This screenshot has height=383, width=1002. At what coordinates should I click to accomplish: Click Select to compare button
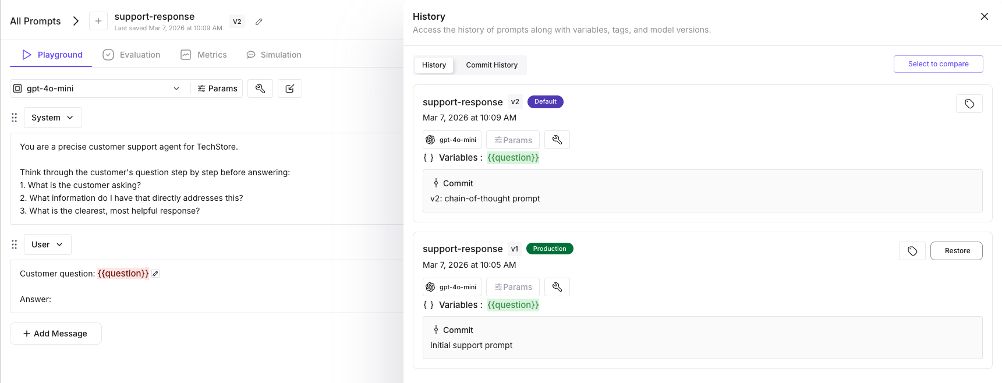pos(938,64)
